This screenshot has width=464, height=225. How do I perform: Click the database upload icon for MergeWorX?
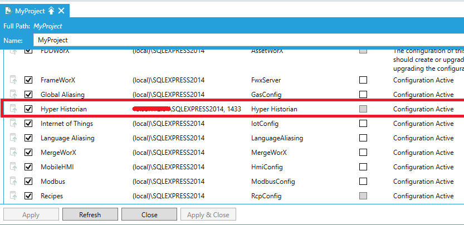click(x=13, y=153)
